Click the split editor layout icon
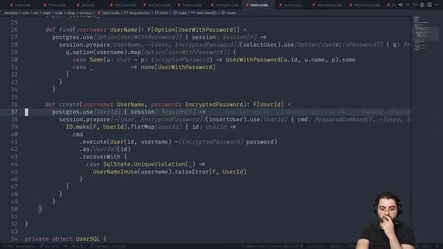 [x=429, y=5]
